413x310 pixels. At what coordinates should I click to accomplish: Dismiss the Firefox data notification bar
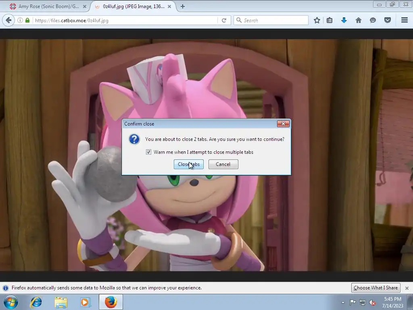(x=407, y=288)
